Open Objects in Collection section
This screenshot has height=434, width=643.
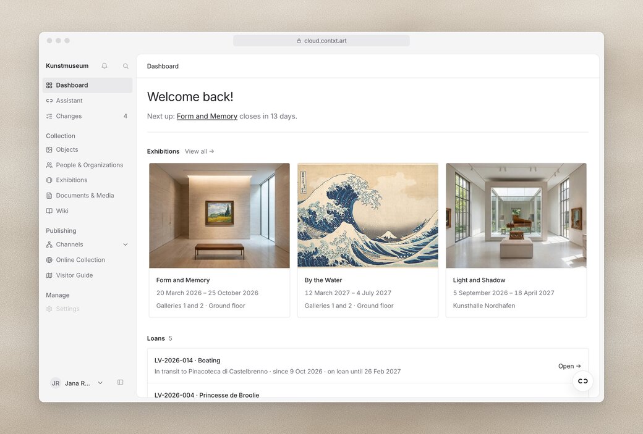[x=87, y=150]
